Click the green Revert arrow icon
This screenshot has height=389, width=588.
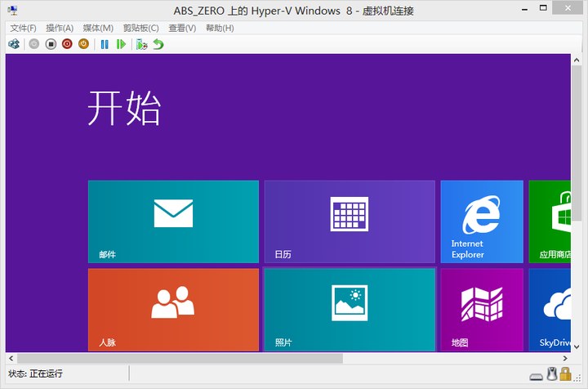tap(158, 44)
